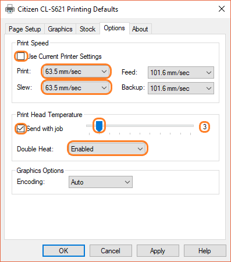
Task: Expand the Backup speed dropdown
Action: (x=181, y=88)
